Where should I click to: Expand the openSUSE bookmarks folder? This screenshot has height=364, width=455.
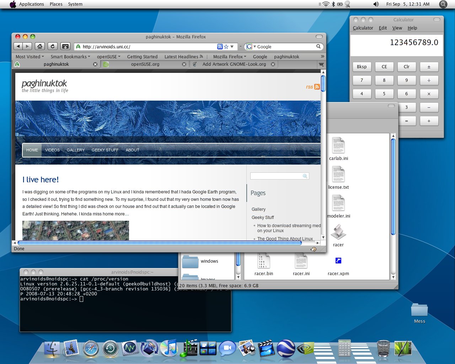point(109,57)
